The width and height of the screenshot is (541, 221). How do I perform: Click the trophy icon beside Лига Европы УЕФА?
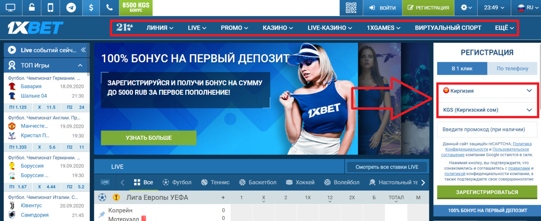(116, 197)
